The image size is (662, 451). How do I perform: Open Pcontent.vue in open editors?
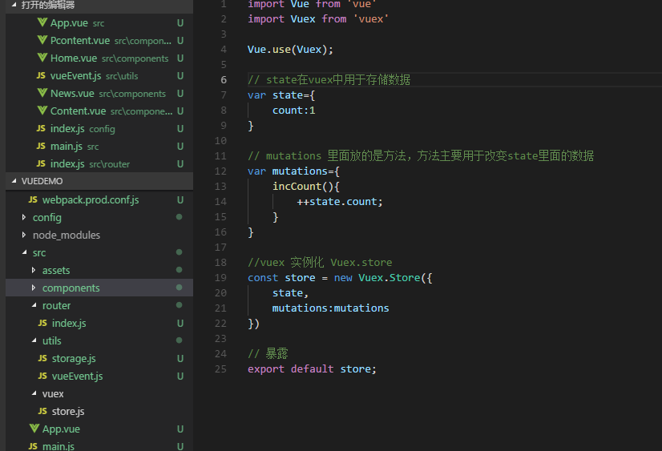(99, 41)
